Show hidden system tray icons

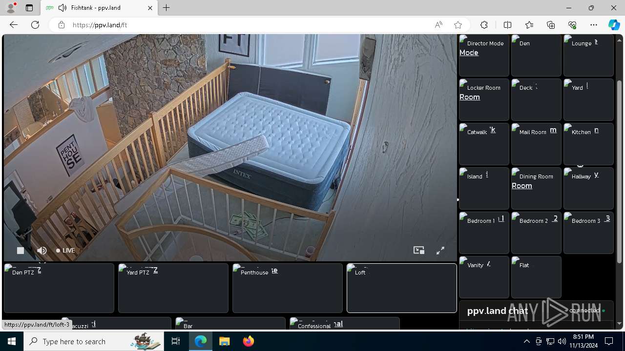526,341
